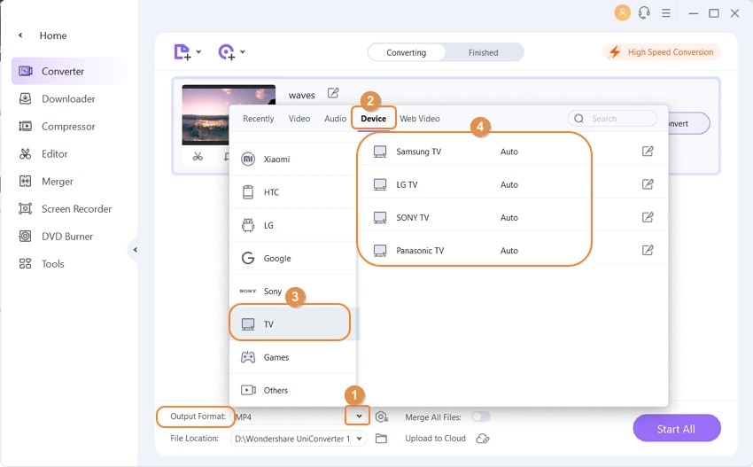Choose Others device category
The height and width of the screenshot is (467, 753).
(293, 390)
